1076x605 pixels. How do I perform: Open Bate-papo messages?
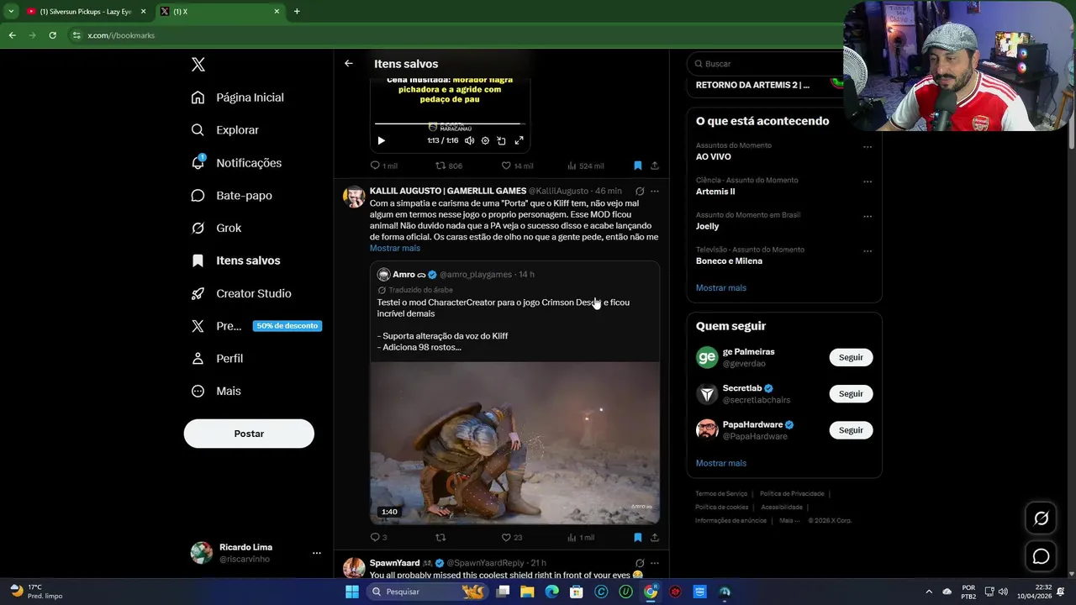(x=232, y=196)
